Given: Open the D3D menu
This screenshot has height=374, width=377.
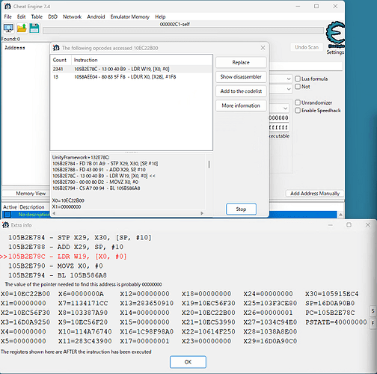Looking at the screenshot, I should pyautogui.click(x=52, y=16).
